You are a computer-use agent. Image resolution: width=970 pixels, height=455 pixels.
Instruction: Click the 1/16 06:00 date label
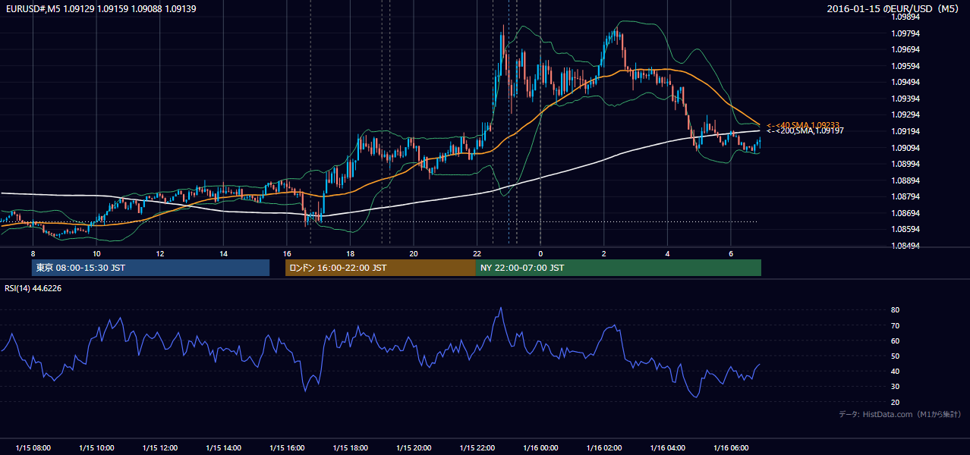click(x=731, y=448)
